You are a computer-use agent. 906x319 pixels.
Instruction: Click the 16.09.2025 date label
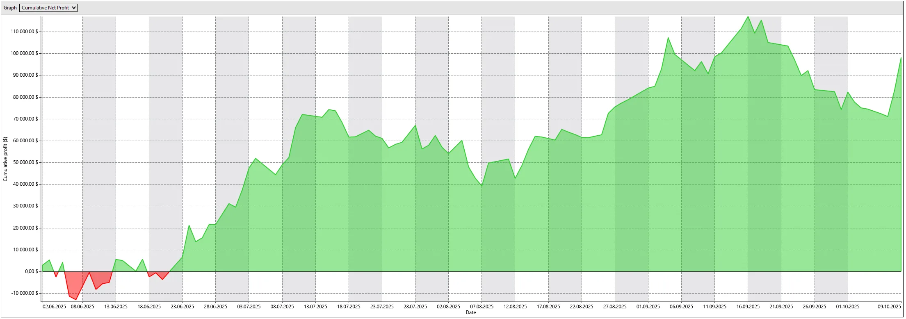click(748, 307)
